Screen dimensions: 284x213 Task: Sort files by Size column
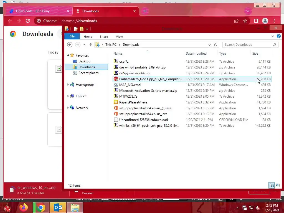pos(262,54)
